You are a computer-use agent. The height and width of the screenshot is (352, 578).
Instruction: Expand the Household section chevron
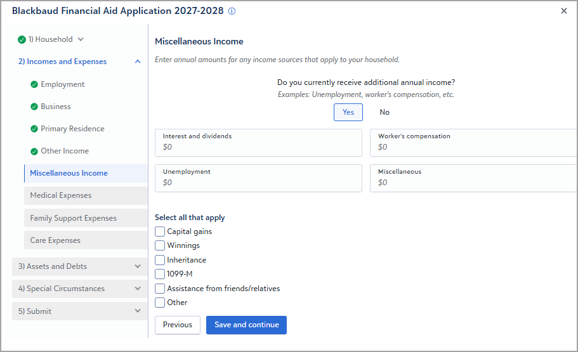(x=81, y=39)
